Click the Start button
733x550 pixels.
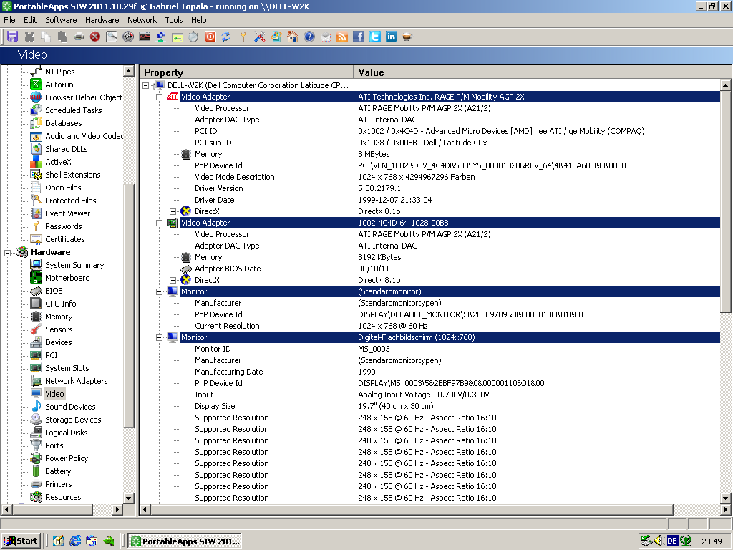pos(21,541)
